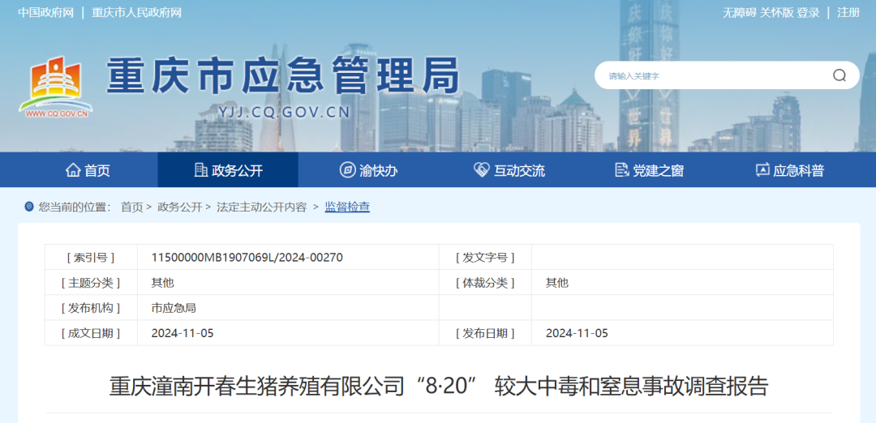Open the 中国政府网 link
The width and height of the screenshot is (876, 423).
point(46,13)
